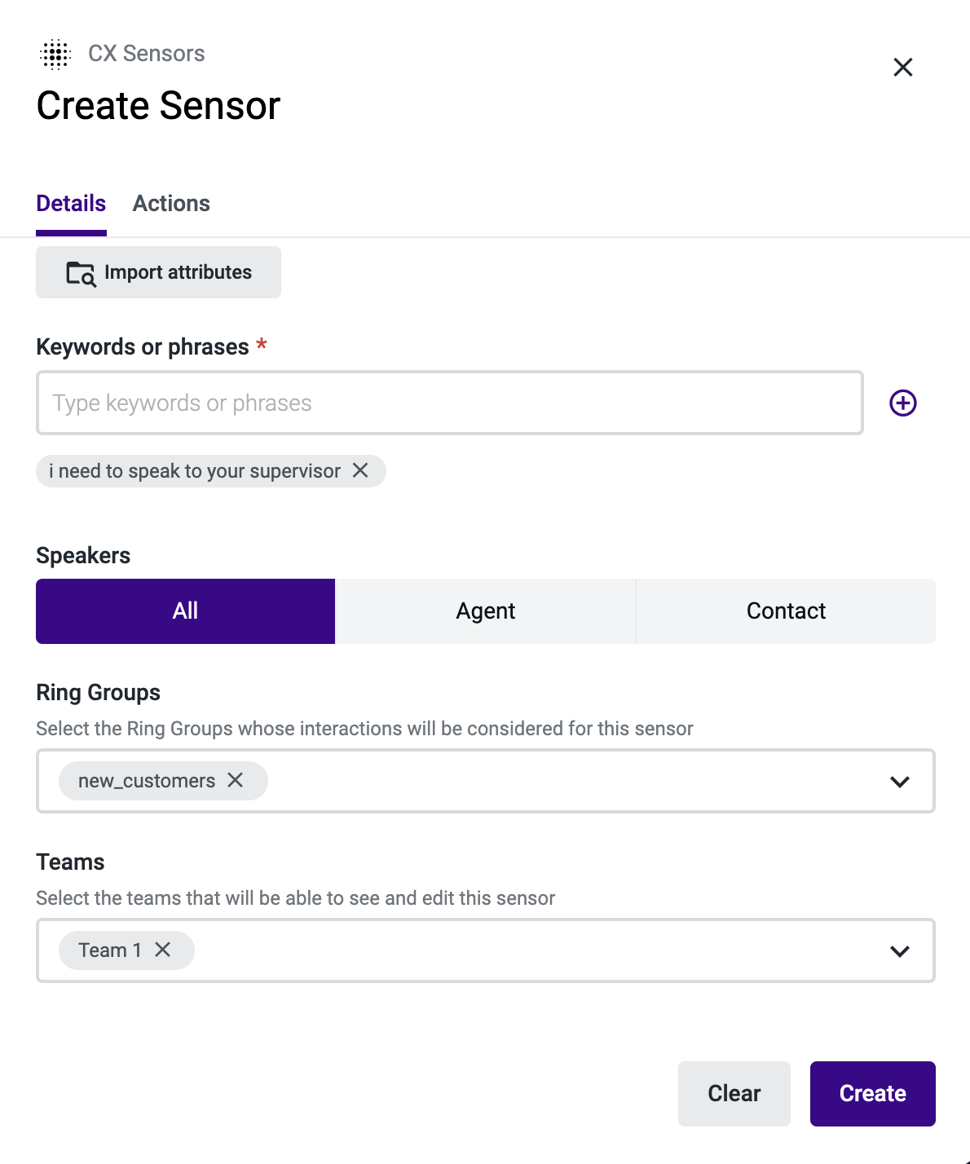
Task: Click the Clear button
Action: pyautogui.click(x=734, y=1094)
